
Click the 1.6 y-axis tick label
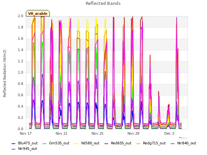point(20,39)
